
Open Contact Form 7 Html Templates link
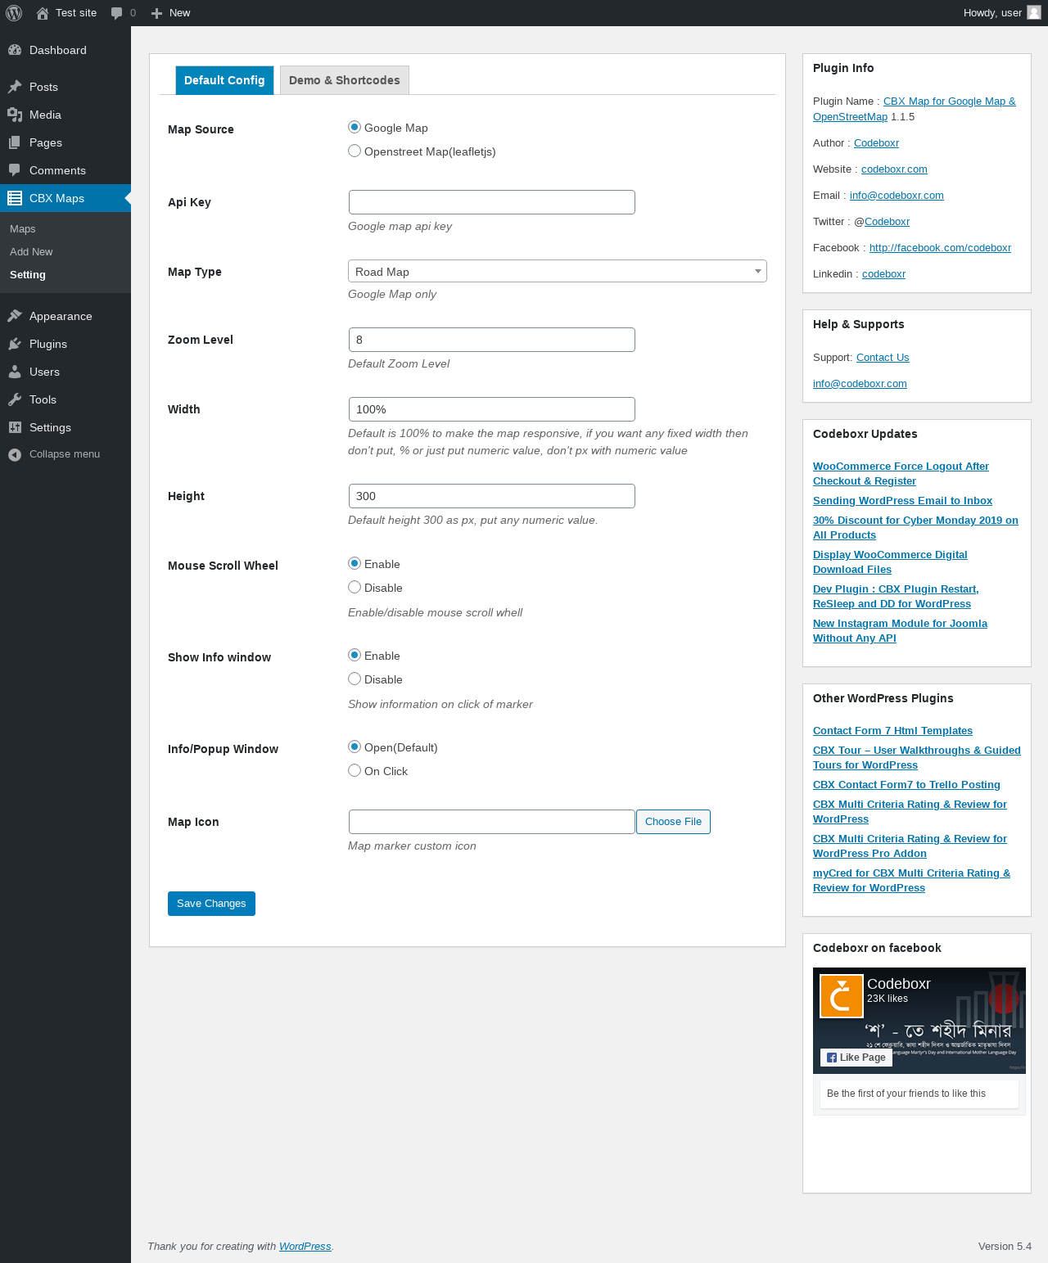892,731
